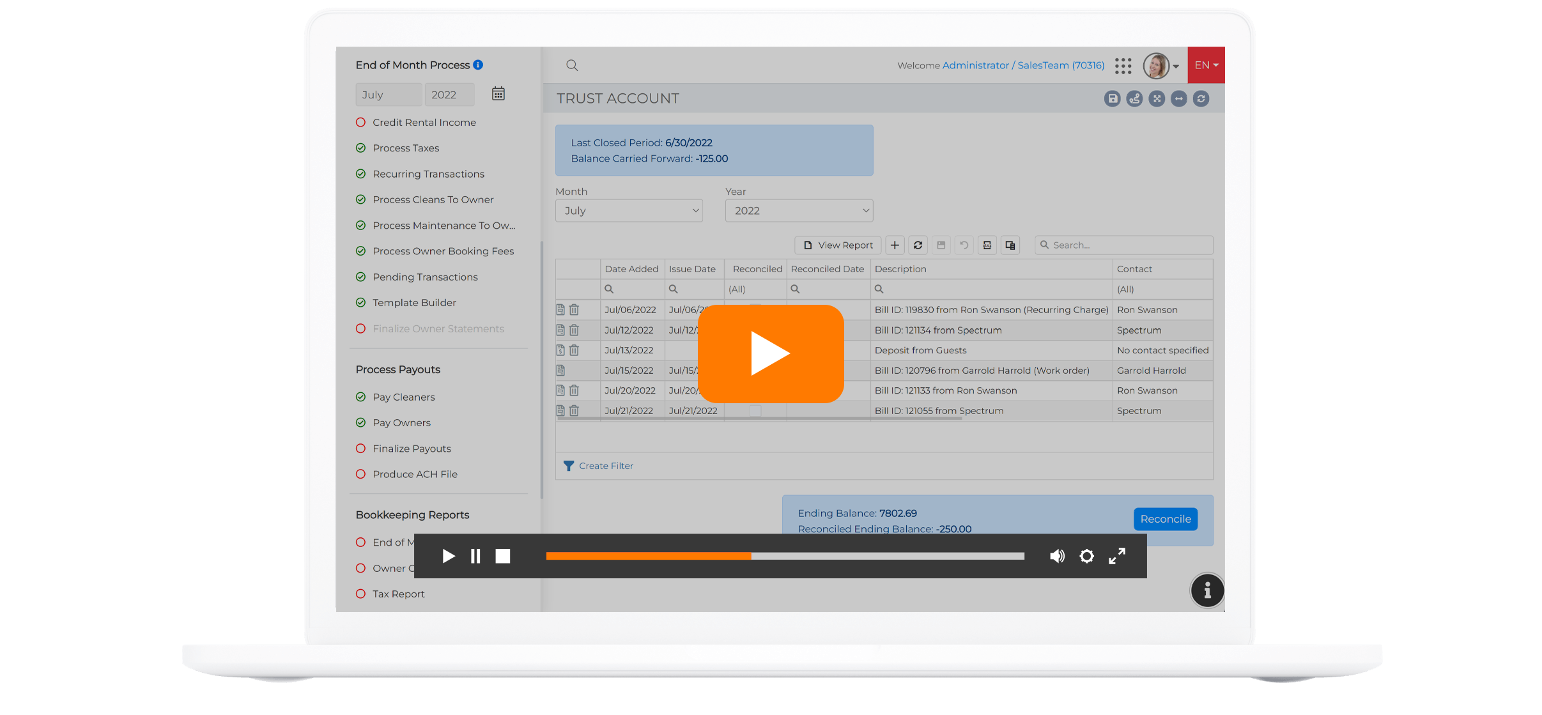Click the blue Reconcile button
The height and width of the screenshot is (715, 1542).
pyautogui.click(x=1166, y=519)
